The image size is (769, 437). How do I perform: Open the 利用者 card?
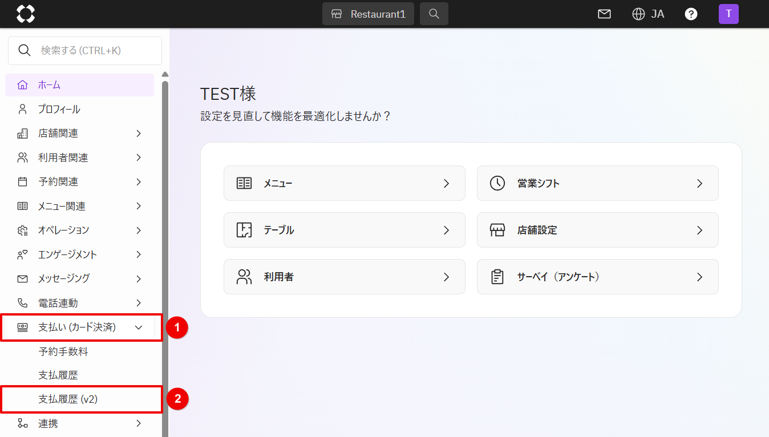pyautogui.click(x=345, y=277)
